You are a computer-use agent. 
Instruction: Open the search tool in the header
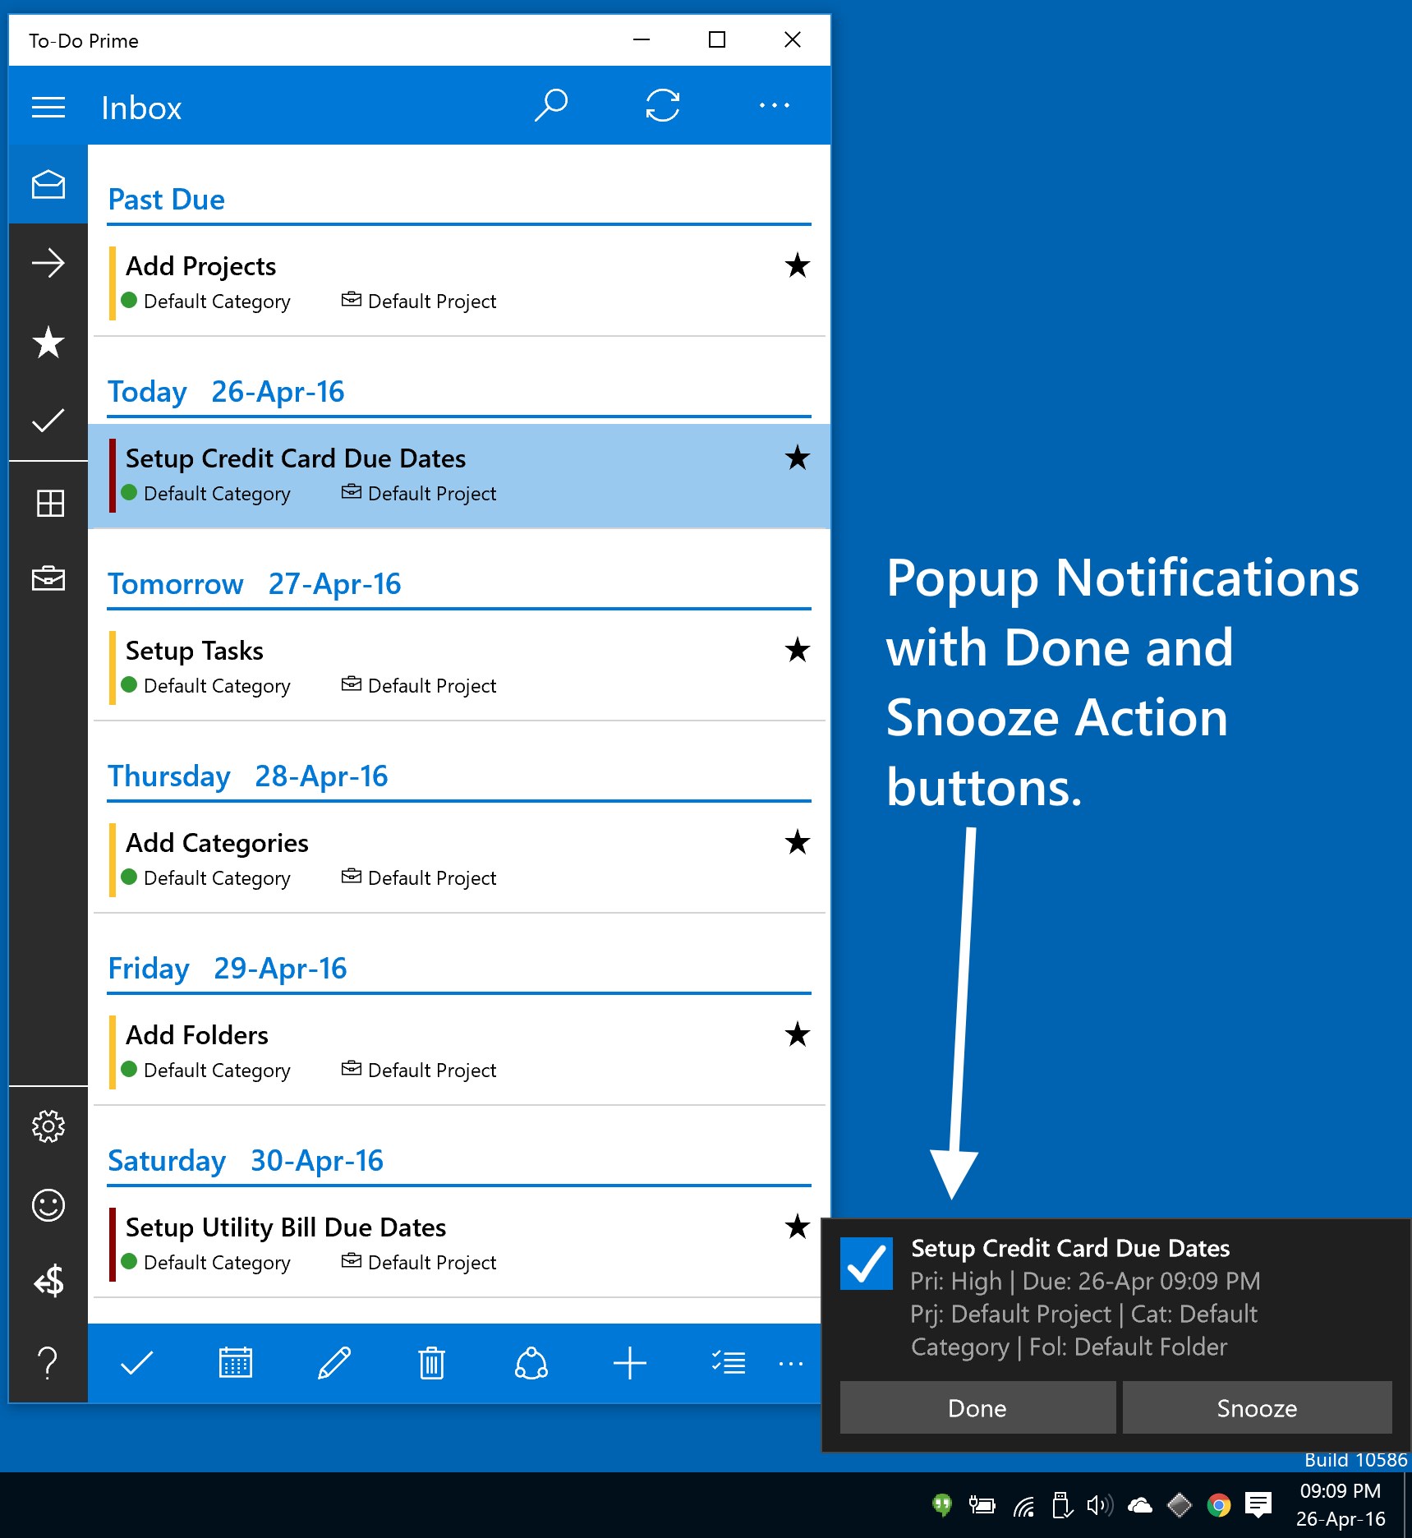(x=550, y=105)
